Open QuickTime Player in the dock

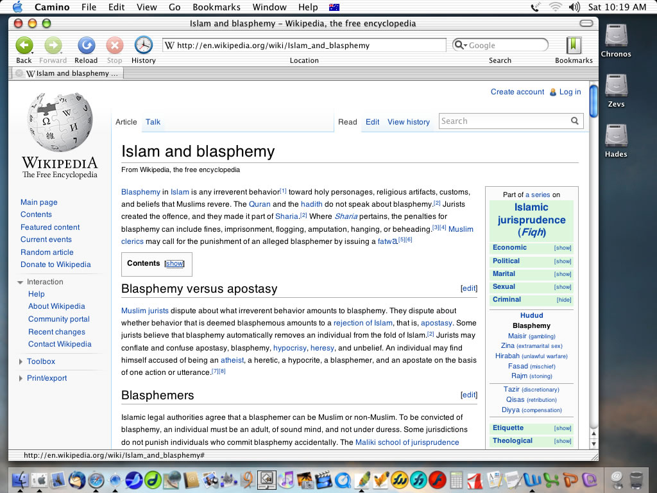tap(343, 480)
